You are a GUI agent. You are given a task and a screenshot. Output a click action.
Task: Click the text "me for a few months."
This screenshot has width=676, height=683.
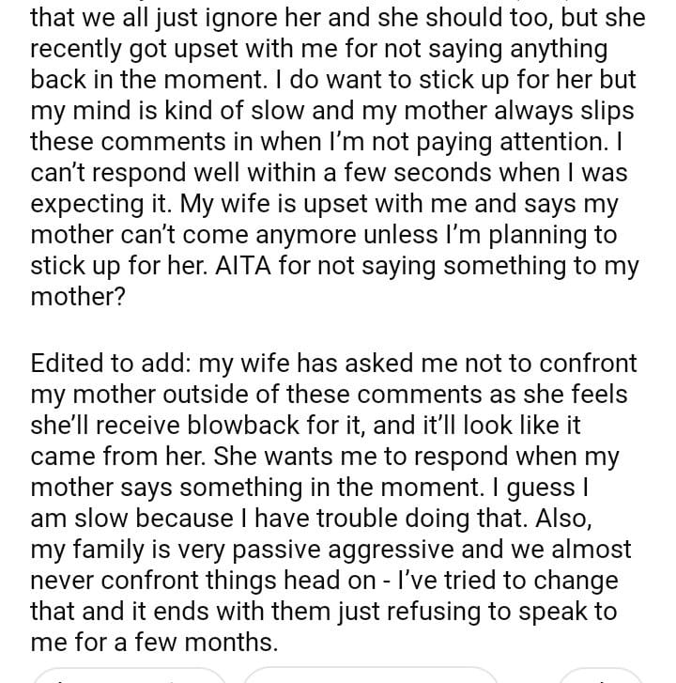point(154,644)
